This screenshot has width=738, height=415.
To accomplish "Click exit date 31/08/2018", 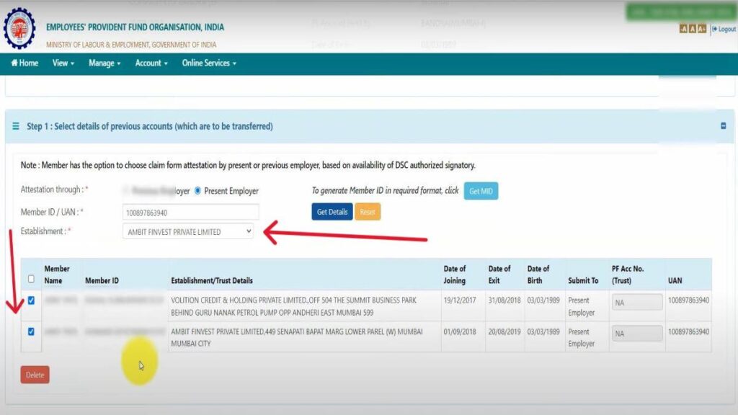I will pos(504,300).
